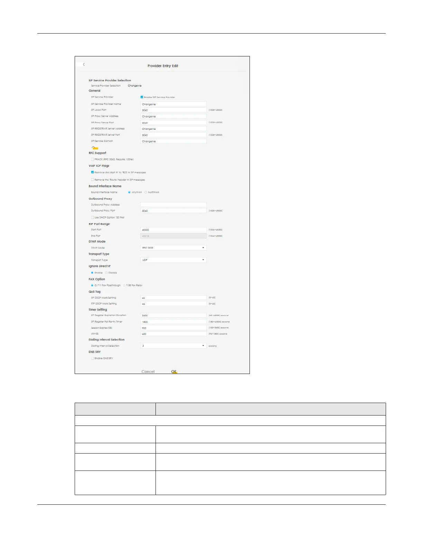Click the OK button

[174, 372]
